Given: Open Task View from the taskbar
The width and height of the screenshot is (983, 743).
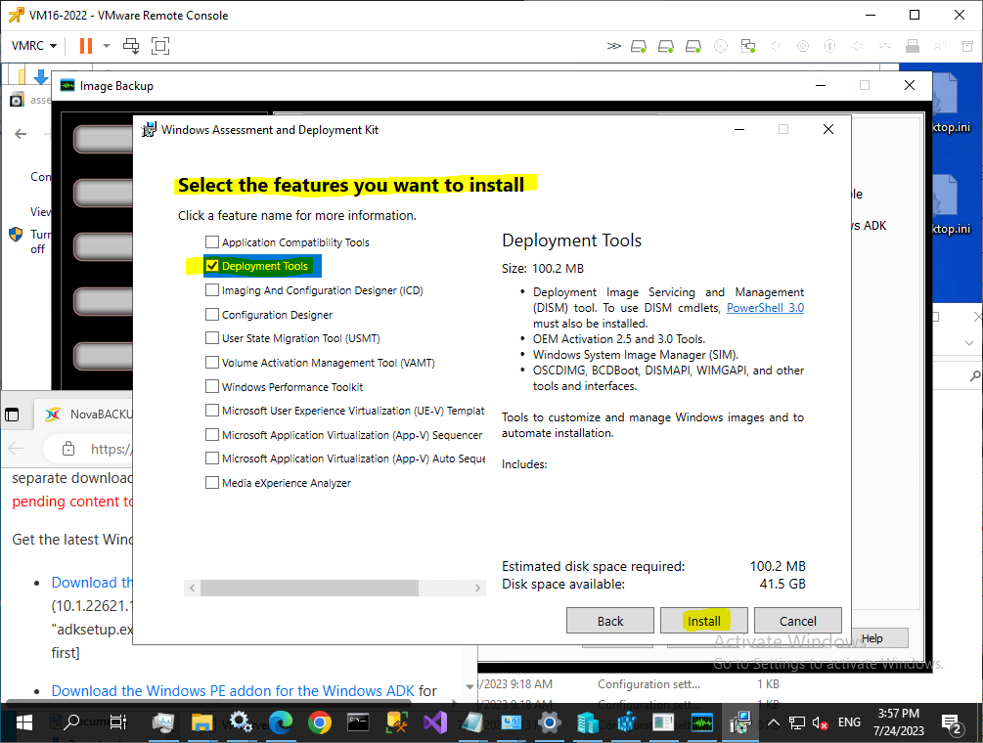Looking at the screenshot, I should (x=117, y=722).
